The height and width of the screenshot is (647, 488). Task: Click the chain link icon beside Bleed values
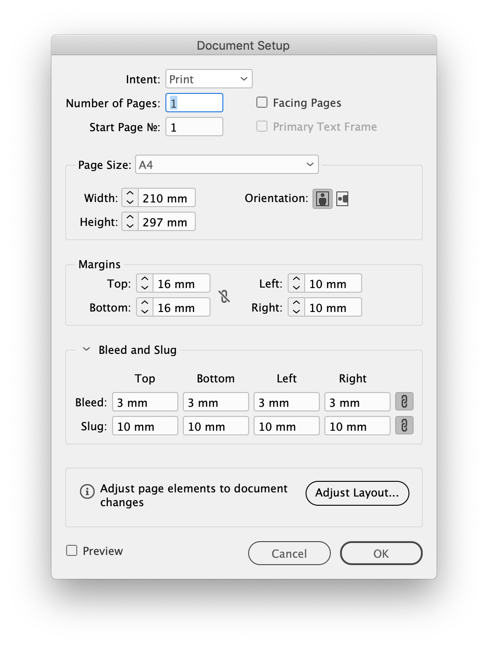pyautogui.click(x=404, y=401)
